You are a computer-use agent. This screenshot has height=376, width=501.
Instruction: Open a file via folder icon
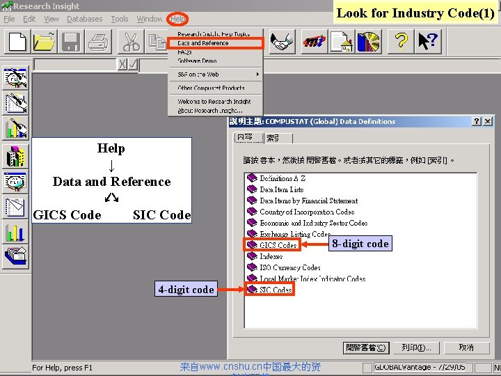[45, 42]
